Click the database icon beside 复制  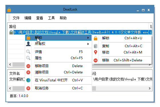click(96, 46)
